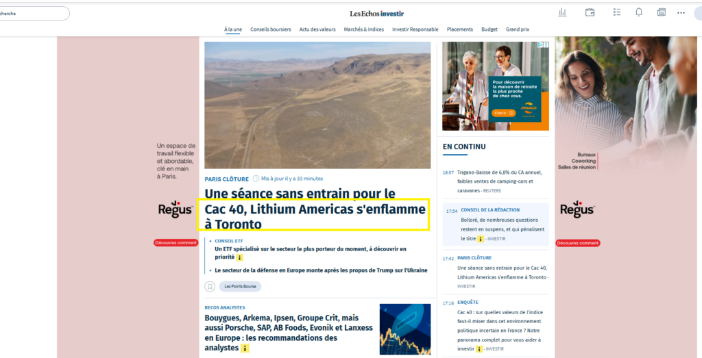Open the watchlist bullet-list icon
Viewport: 702px width, 358px height.
pyautogui.click(x=617, y=12)
